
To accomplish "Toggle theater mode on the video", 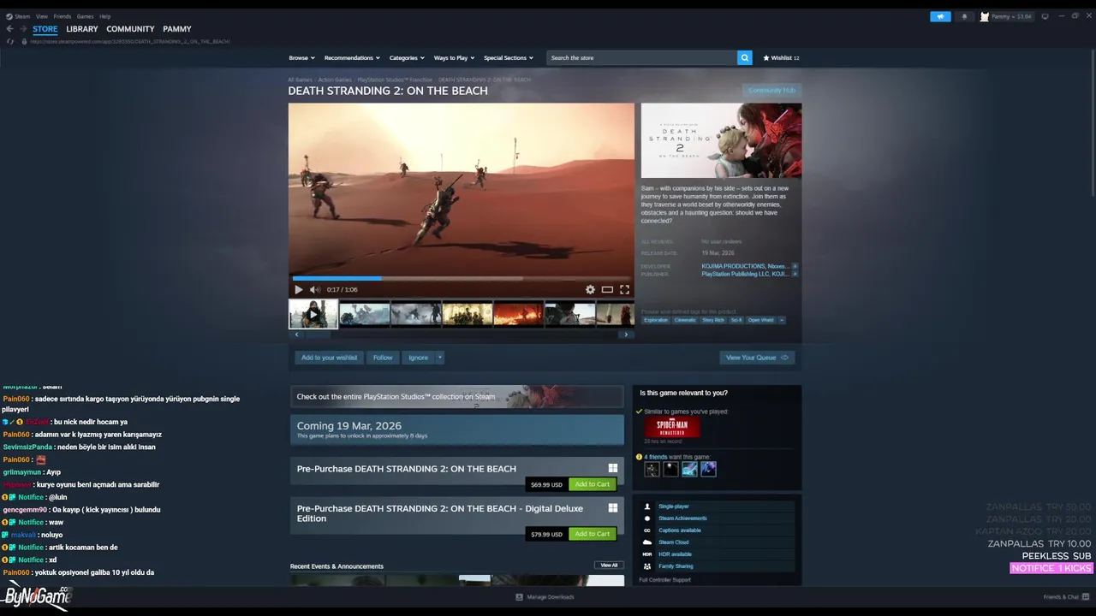I will click(x=607, y=289).
